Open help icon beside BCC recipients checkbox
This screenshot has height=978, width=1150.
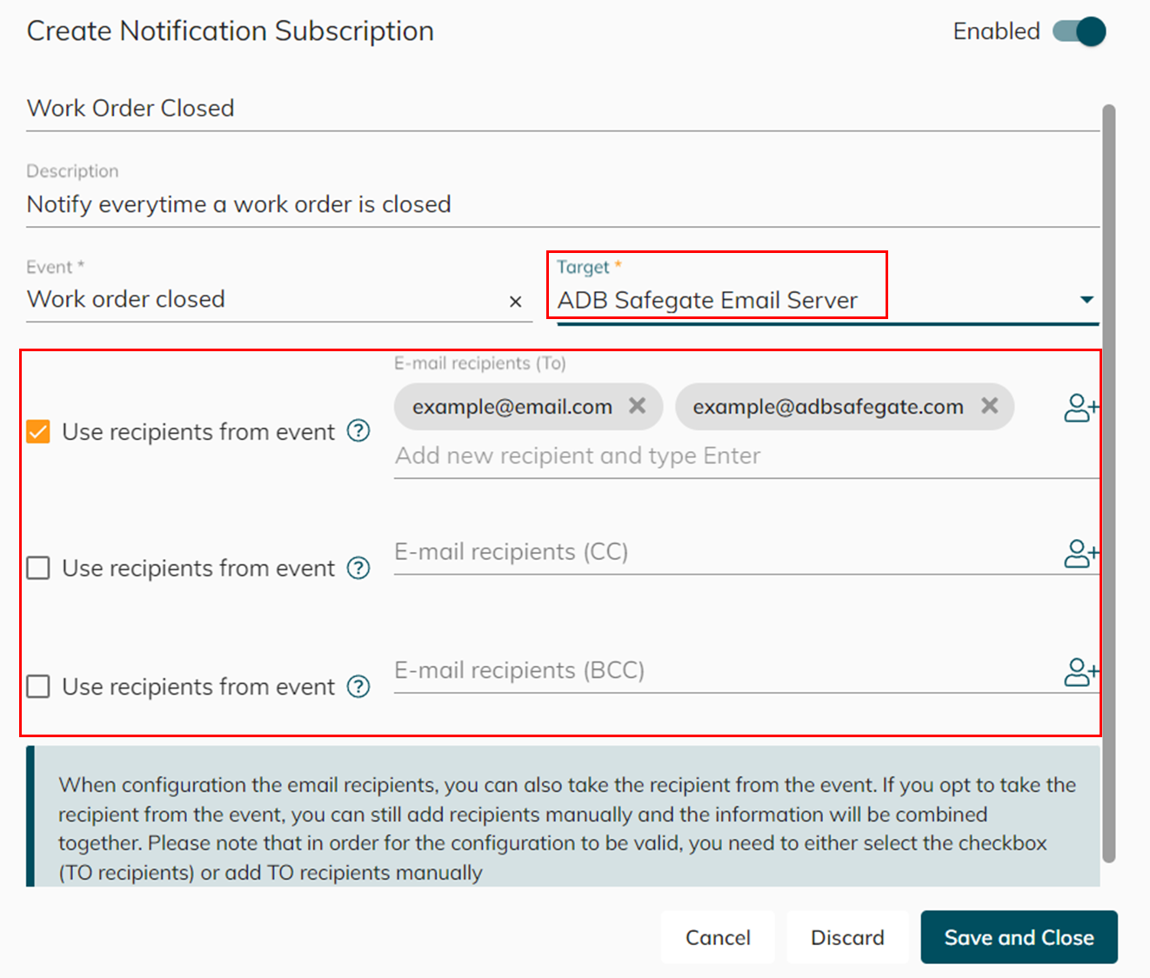click(x=358, y=687)
